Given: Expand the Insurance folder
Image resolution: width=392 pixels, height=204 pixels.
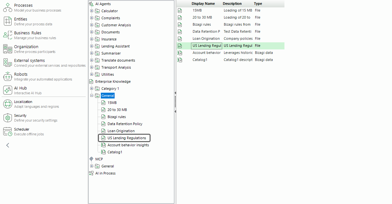Looking at the screenshot, I should click(x=91, y=39).
